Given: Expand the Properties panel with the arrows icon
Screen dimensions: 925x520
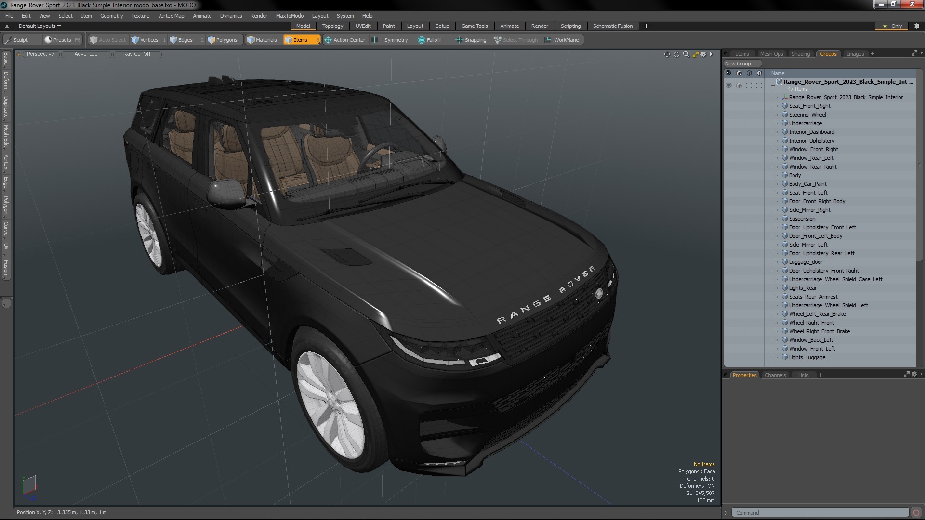Looking at the screenshot, I should [906, 374].
